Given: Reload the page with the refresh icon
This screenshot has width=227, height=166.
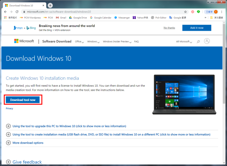Looking at the screenshot, I should click(x=17, y=12).
